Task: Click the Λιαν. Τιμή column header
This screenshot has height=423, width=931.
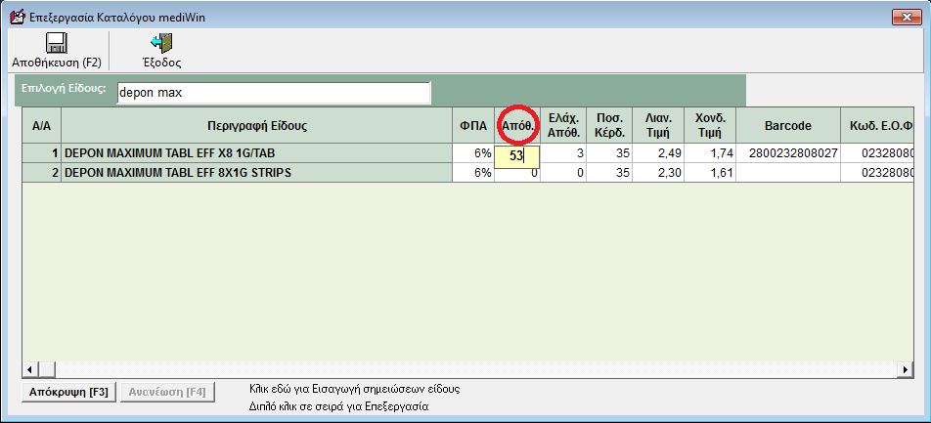Action: pos(658,126)
